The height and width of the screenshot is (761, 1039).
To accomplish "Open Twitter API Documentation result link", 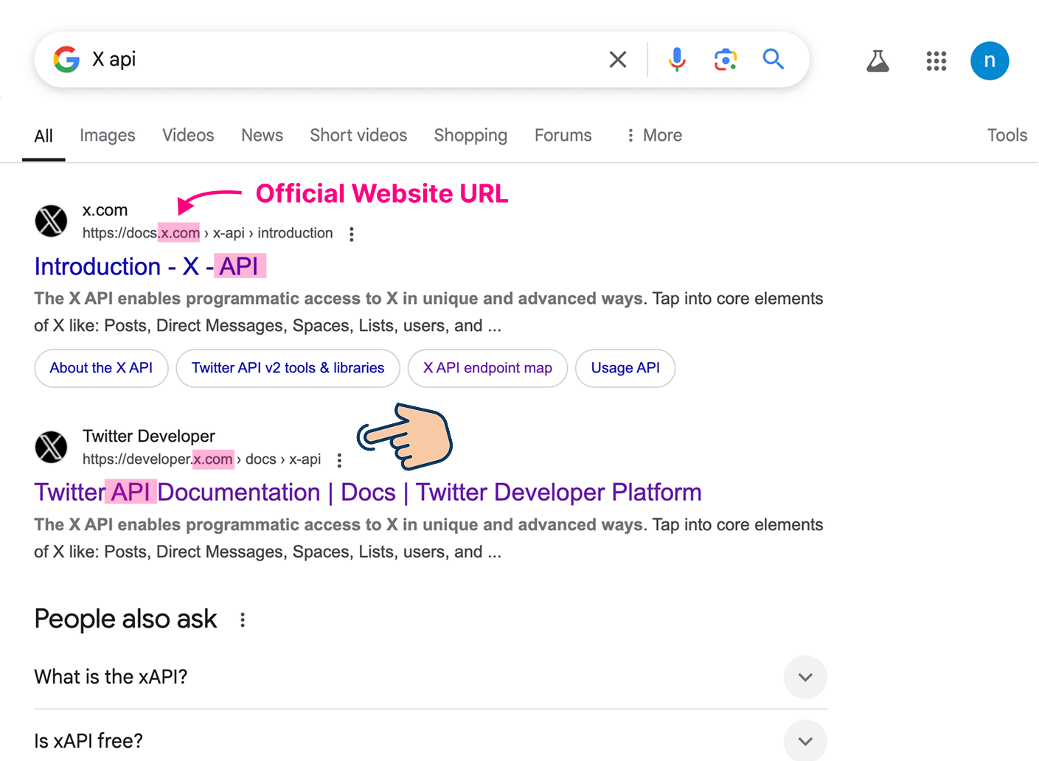I will coord(368,492).
